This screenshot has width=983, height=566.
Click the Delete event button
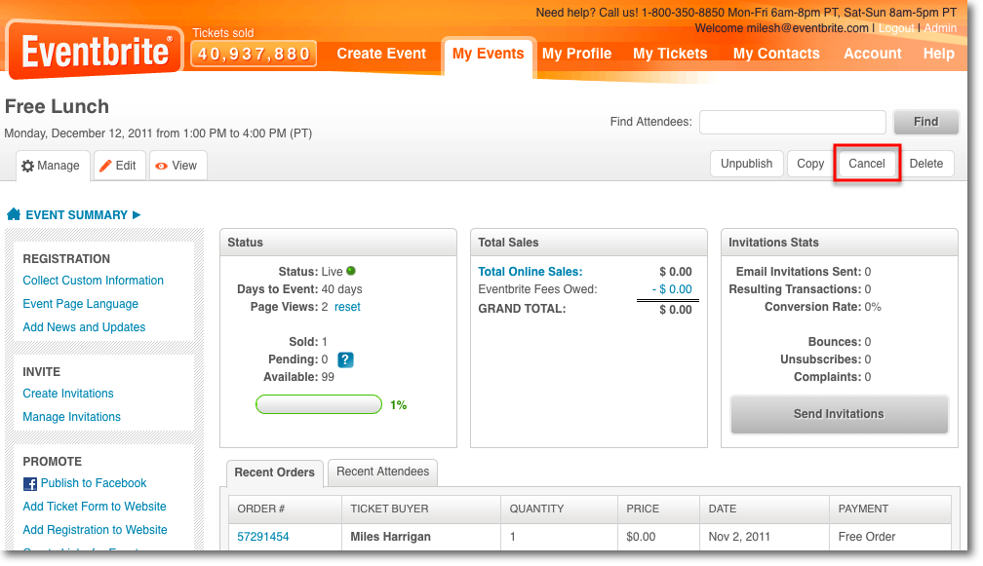click(x=926, y=164)
